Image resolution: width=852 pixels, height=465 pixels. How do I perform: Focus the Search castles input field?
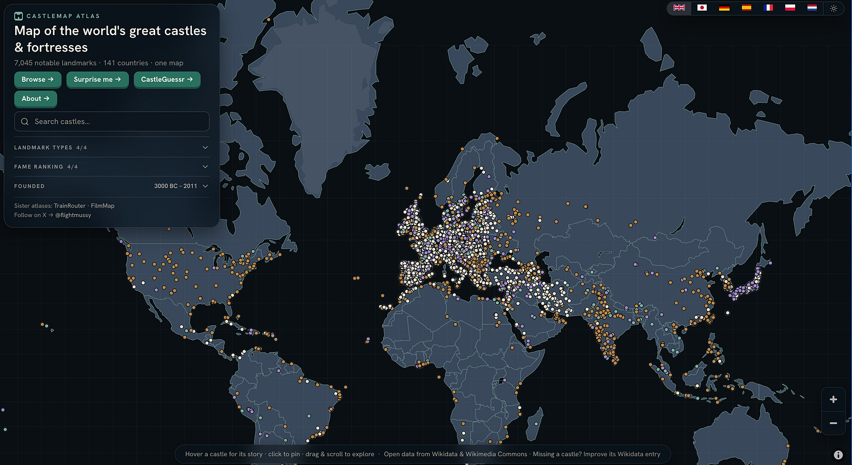click(x=111, y=122)
